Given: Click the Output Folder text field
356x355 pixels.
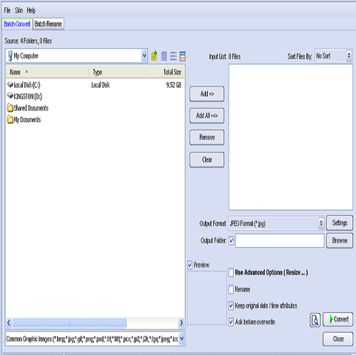Looking at the screenshot, I should (x=280, y=240).
